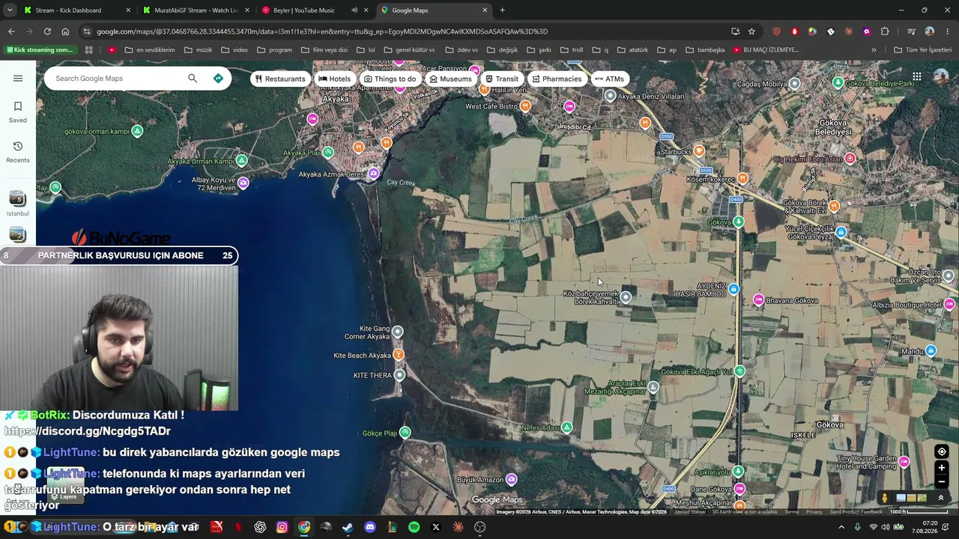Image resolution: width=959 pixels, height=539 pixels.
Task: Click the Akyaka Azmak Deresi pin
Action: (373, 174)
